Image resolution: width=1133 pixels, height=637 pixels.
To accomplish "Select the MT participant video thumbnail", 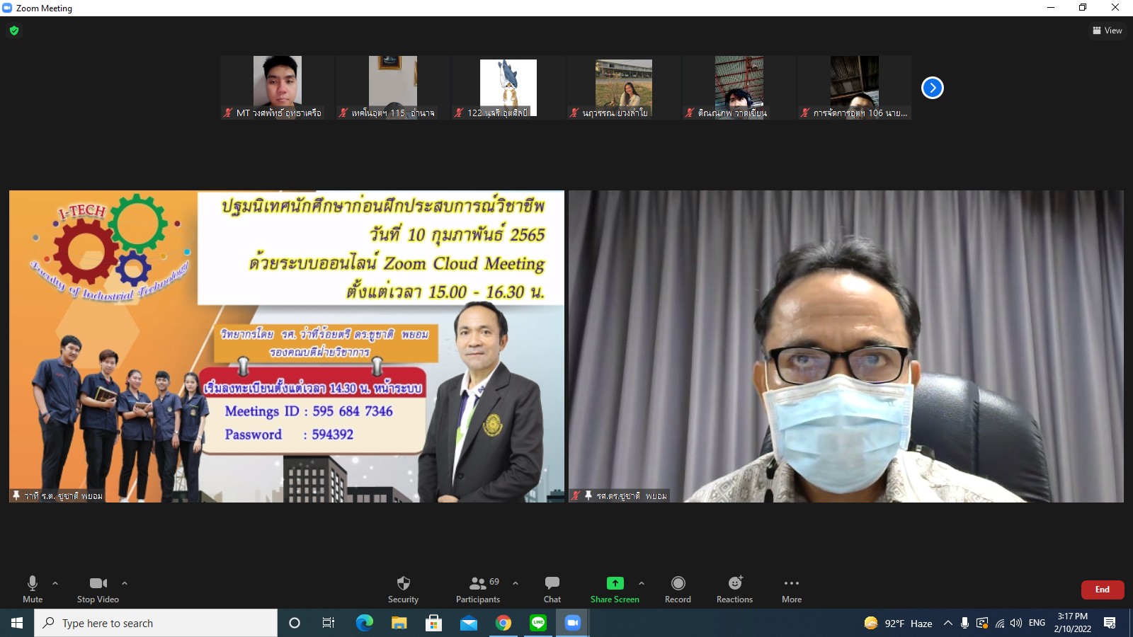I will pyautogui.click(x=278, y=88).
